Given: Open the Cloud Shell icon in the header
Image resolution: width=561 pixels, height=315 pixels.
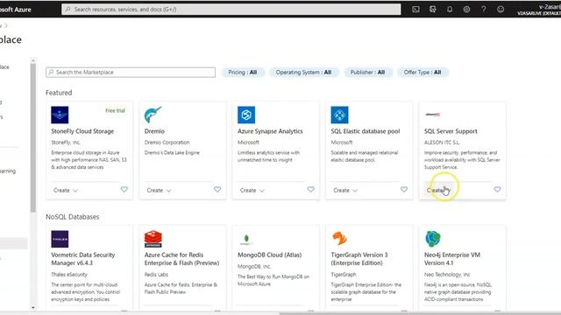Looking at the screenshot, I should coord(415,10).
